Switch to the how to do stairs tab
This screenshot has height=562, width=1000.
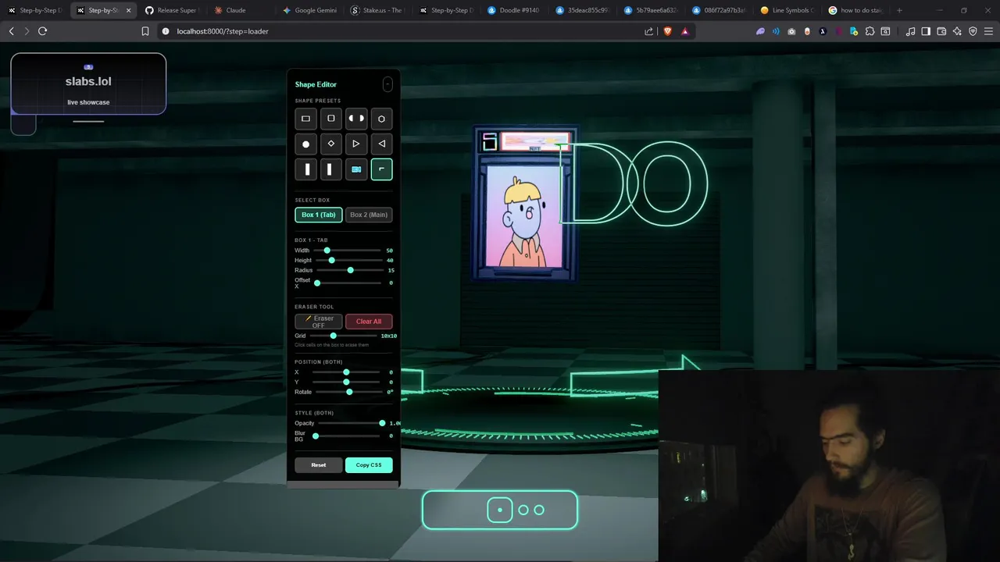[x=855, y=10]
